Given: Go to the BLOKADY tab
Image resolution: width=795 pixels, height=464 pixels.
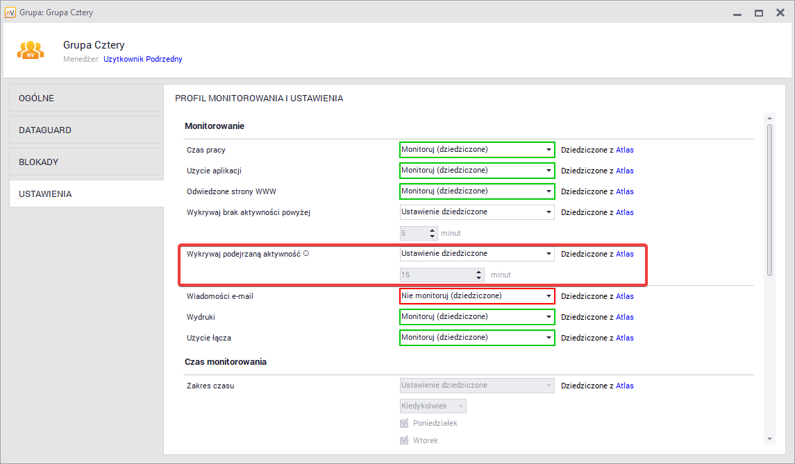Looking at the screenshot, I should (x=86, y=162).
